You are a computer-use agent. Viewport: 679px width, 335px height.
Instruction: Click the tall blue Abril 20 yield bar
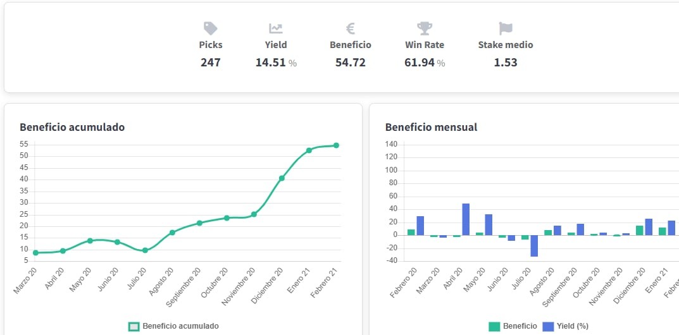(x=466, y=219)
